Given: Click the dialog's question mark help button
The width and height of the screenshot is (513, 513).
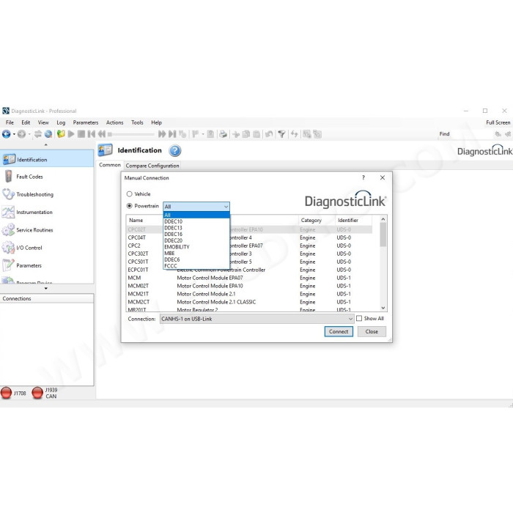Looking at the screenshot, I should click(x=363, y=177).
